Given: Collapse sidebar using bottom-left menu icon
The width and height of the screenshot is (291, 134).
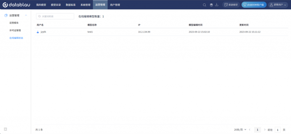Looking at the screenshot, I should pyautogui.click(x=5, y=129).
